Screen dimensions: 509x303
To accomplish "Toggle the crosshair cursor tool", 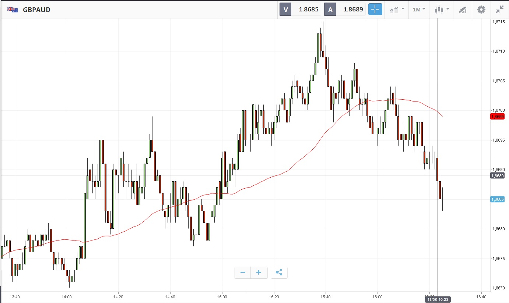I will point(375,10).
